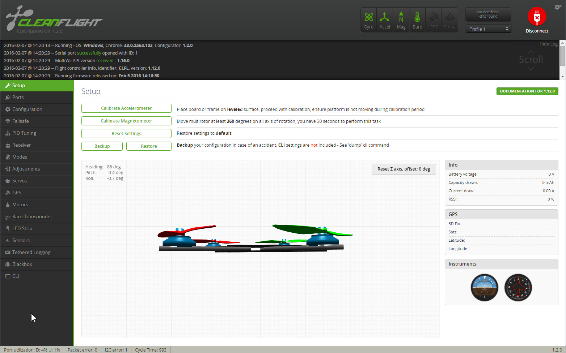The height and width of the screenshot is (353, 566).
Task: Click the Cycle Time: 993 status
Action: click(151, 350)
